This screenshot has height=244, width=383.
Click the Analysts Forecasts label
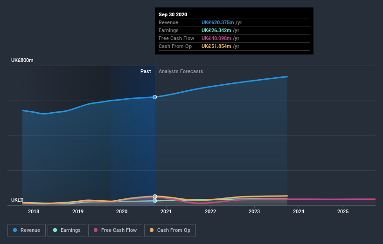coord(181,71)
